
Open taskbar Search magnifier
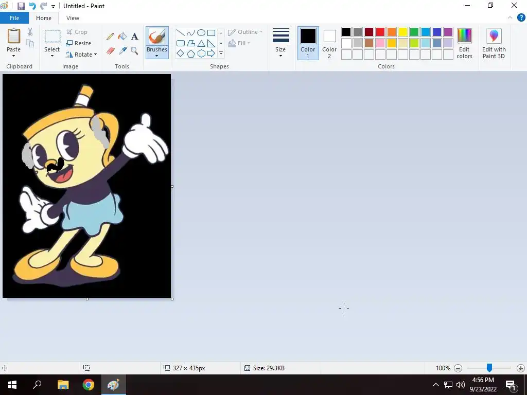click(x=37, y=385)
